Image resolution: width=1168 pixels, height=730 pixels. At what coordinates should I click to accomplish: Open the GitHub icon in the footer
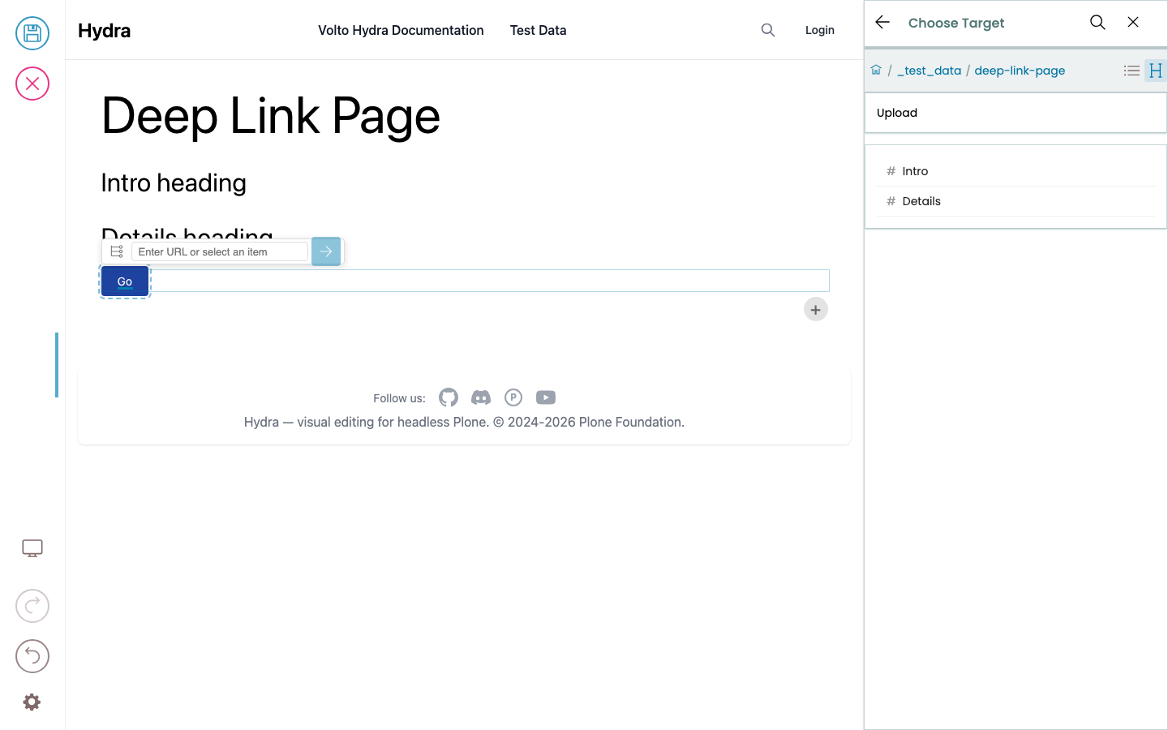click(449, 397)
